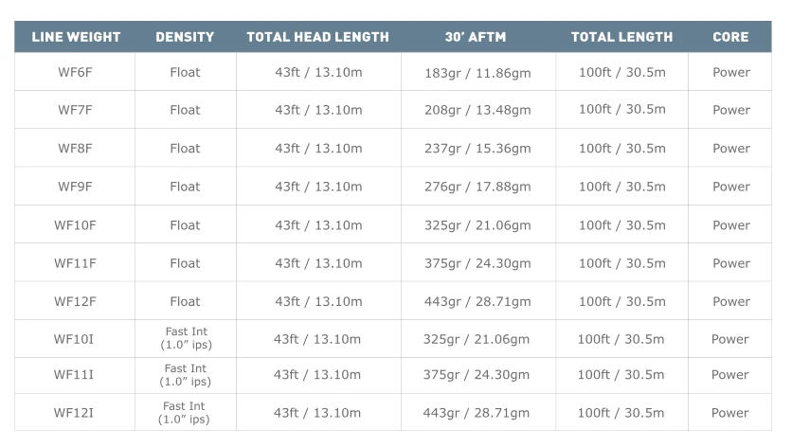792x447 pixels.
Task: Click the LINE WEIGHT column header
Action: coord(76,37)
